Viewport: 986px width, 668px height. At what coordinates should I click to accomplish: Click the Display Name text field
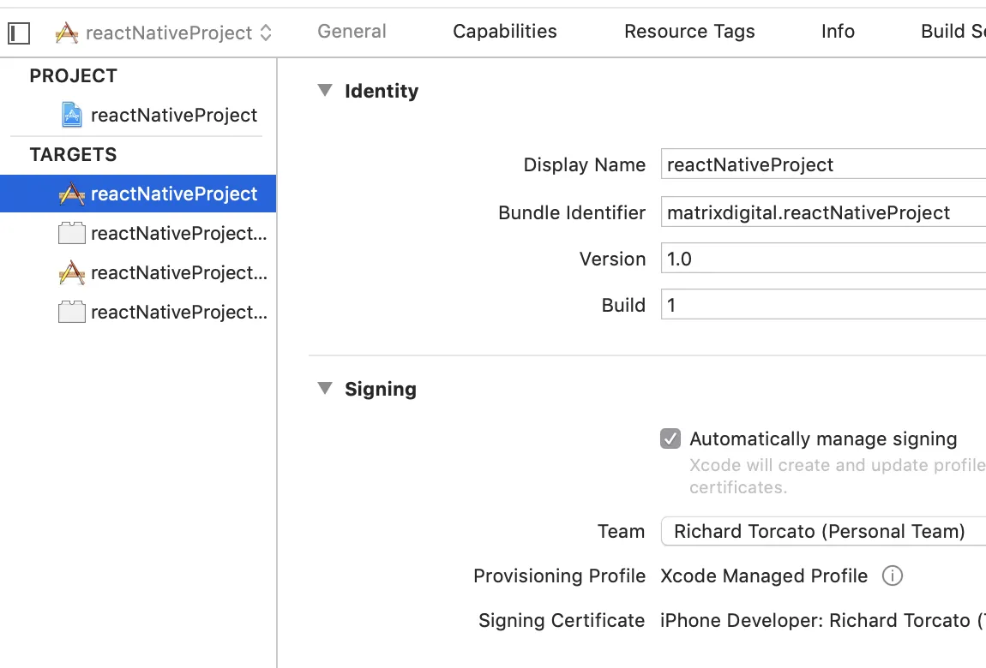coord(823,164)
